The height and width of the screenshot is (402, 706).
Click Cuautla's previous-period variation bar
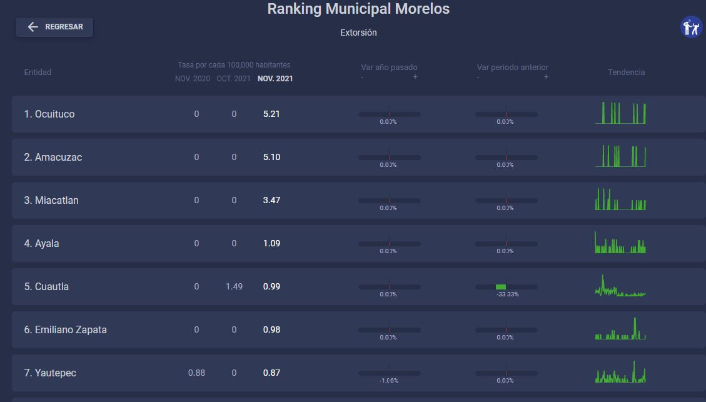pyautogui.click(x=507, y=287)
